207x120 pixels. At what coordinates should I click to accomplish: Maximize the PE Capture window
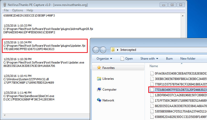point(172,5)
